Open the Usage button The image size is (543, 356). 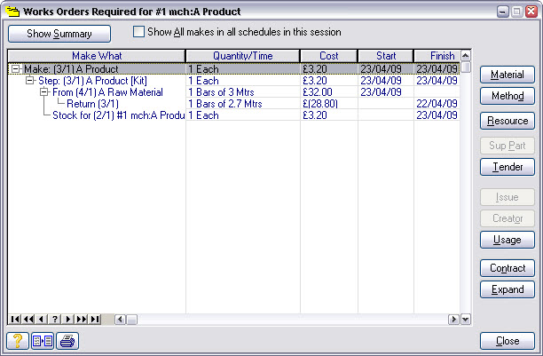(508, 240)
